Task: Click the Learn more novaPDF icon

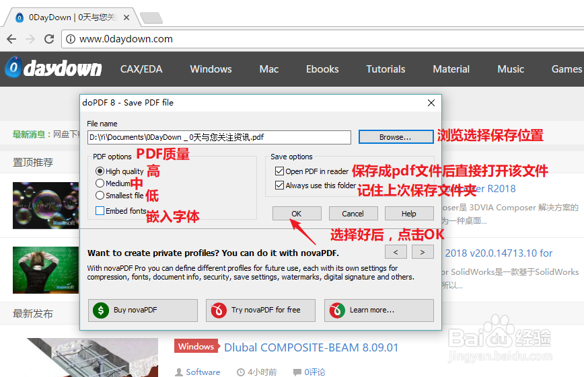Action: click(337, 310)
